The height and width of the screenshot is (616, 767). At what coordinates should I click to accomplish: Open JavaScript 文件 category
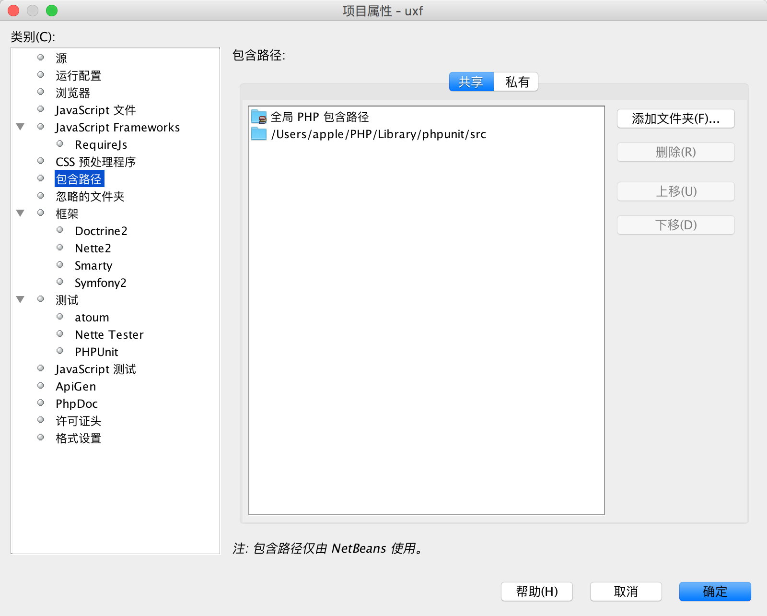tap(95, 110)
